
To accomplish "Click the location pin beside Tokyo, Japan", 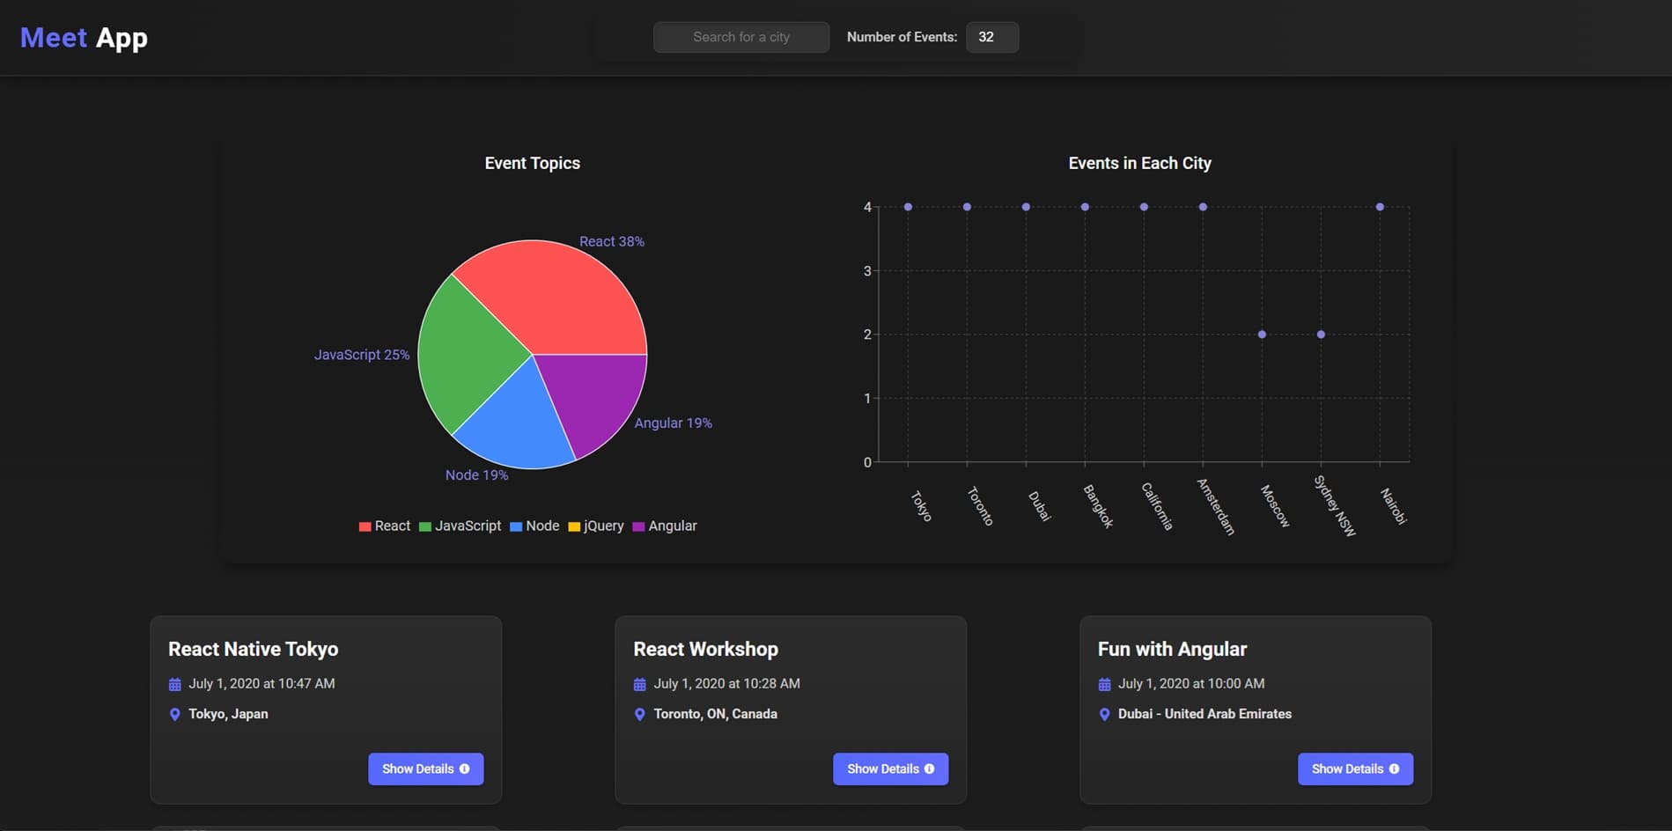I will click(x=174, y=714).
